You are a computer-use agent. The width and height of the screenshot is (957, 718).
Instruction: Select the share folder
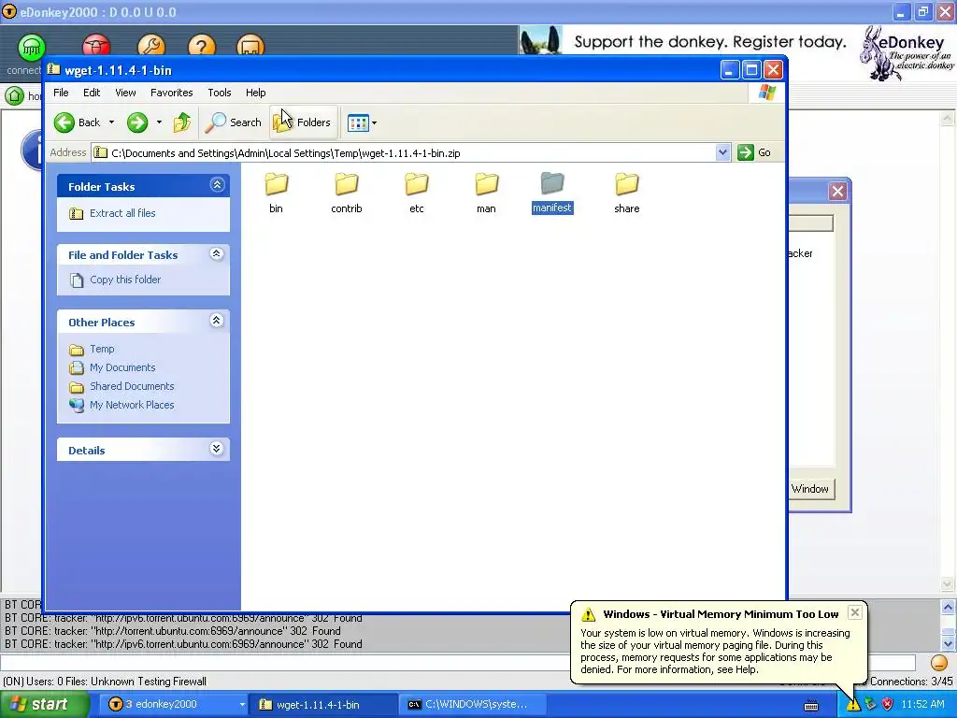pos(627,193)
